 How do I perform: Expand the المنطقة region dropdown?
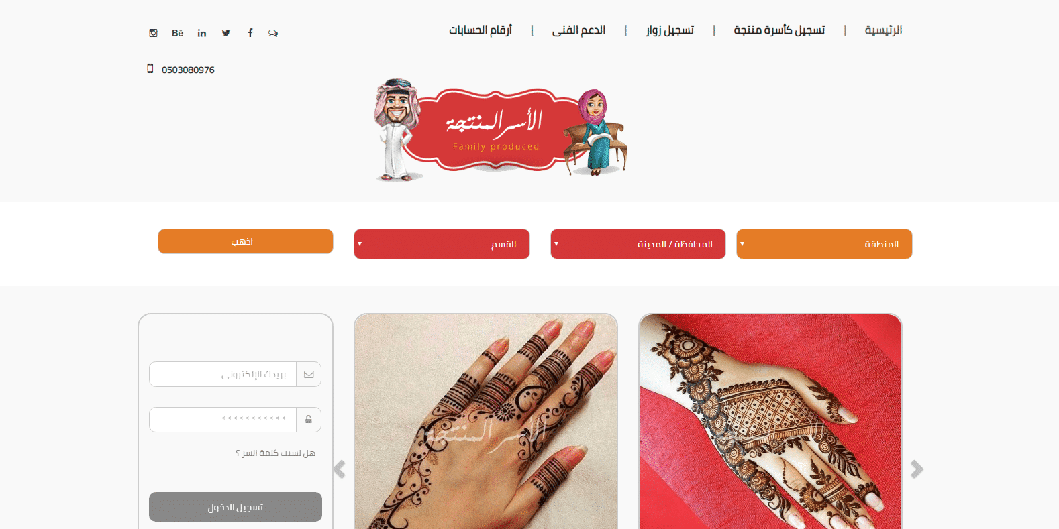click(824, 244)
